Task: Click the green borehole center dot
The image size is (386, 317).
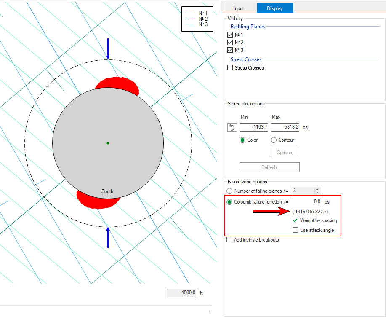Action: click(108, 143)
